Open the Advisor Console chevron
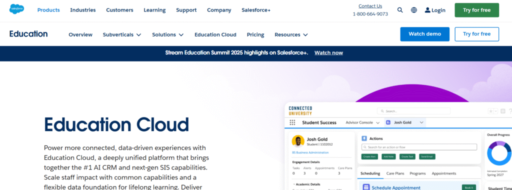The height and width of the screenshot is (190, 512). click(378, 122)
